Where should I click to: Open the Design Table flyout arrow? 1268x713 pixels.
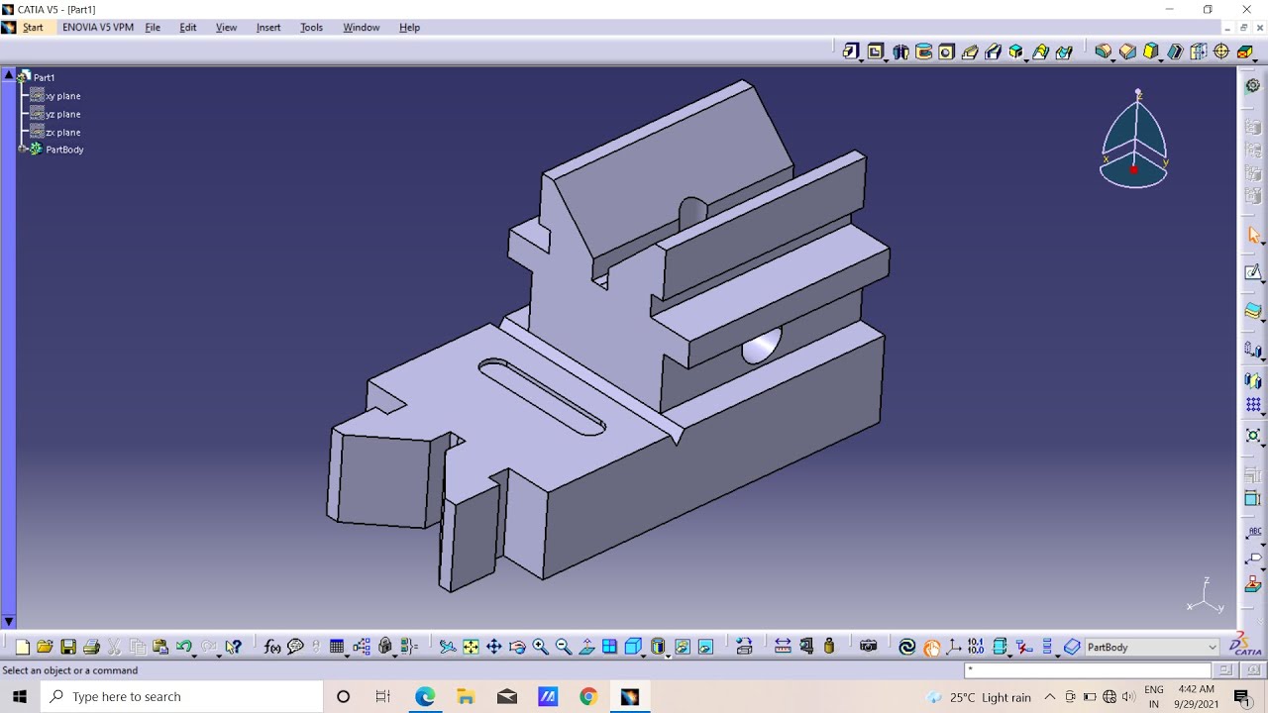pos(347,656)
